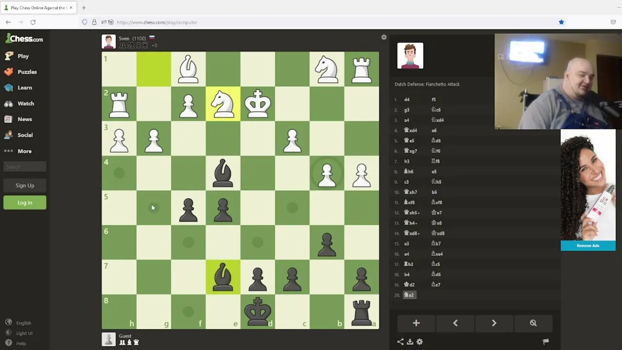Open board settings gear above board
Viewport: 622px width, 350px height.
click(x=384, y=37)
